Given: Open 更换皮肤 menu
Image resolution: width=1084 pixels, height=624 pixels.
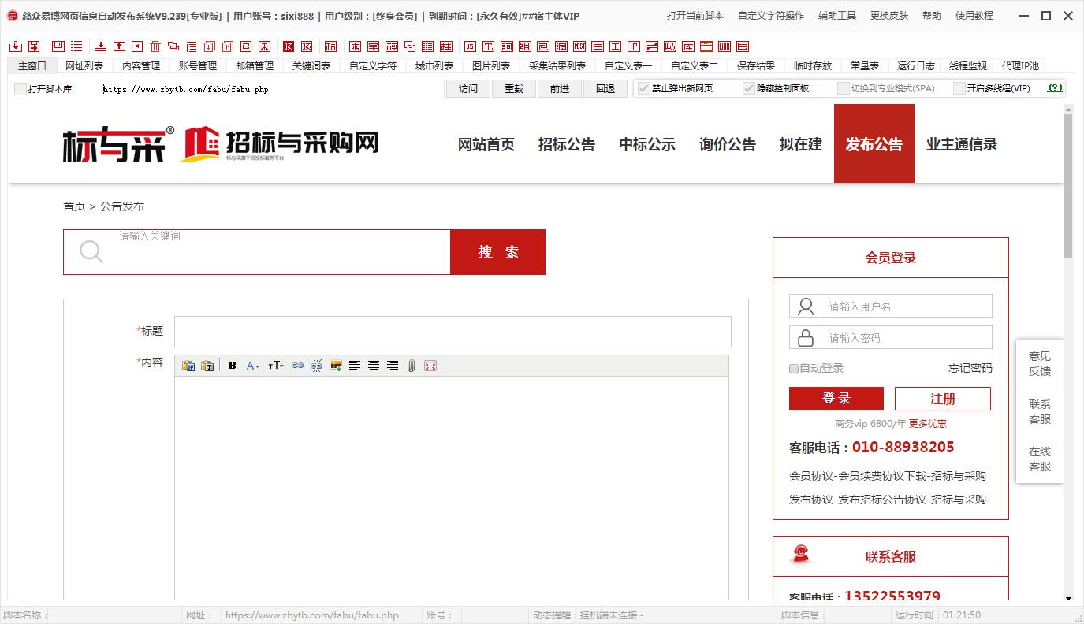Looking at the screenshot, I should (x=889, y=16).
